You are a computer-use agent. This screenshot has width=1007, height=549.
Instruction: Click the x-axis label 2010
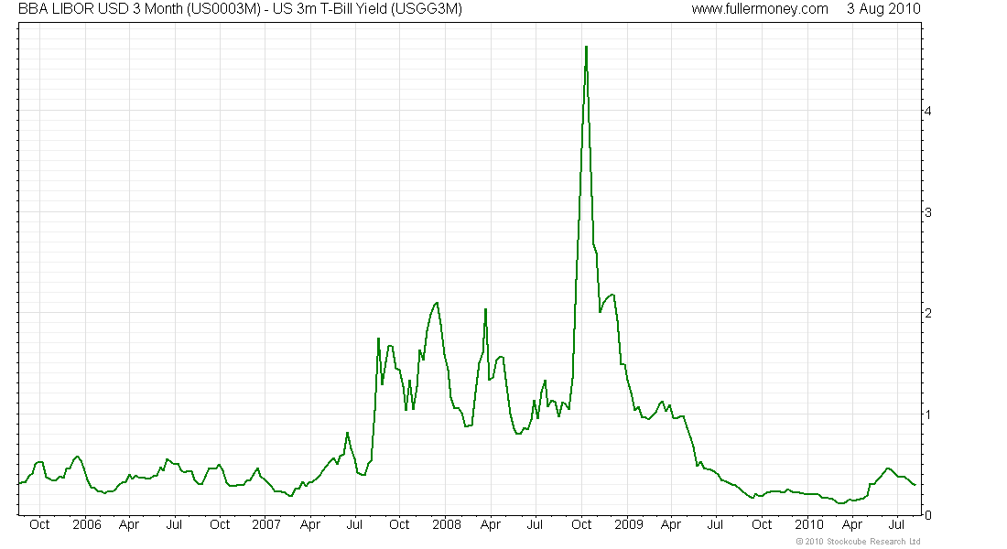(808, 524)
